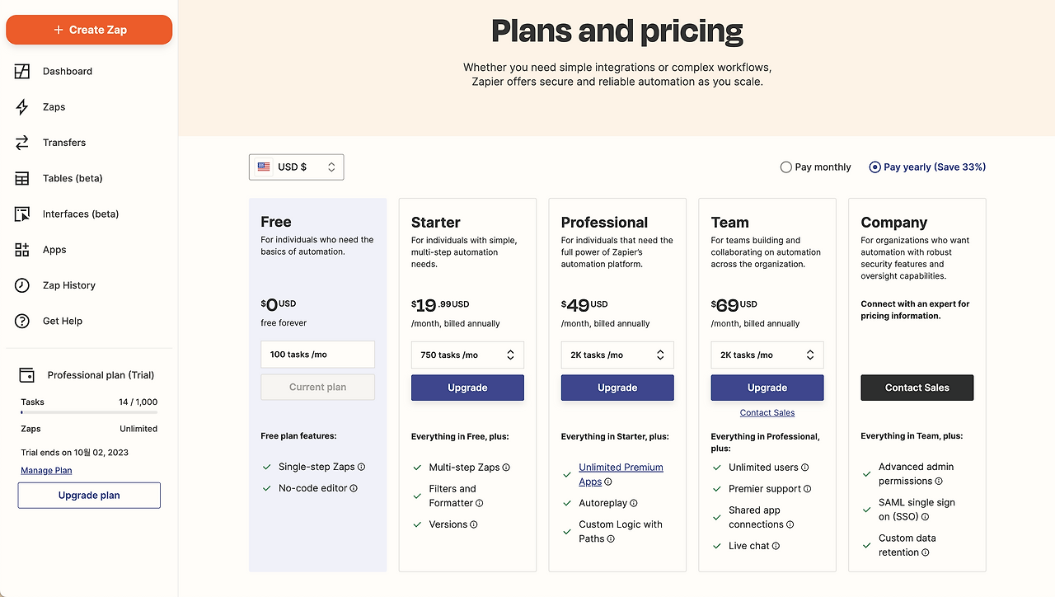
Task: Expand Starter 750 tasks /mo dropdown
Action: pos(467,355)
